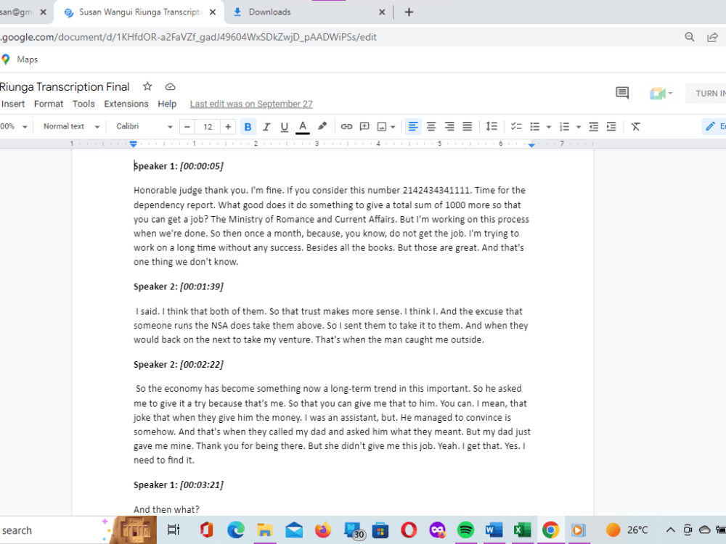This screenshot has width=726, height=544.
Task: Expand insert image dropdown arrow
Action: point(393,127)
